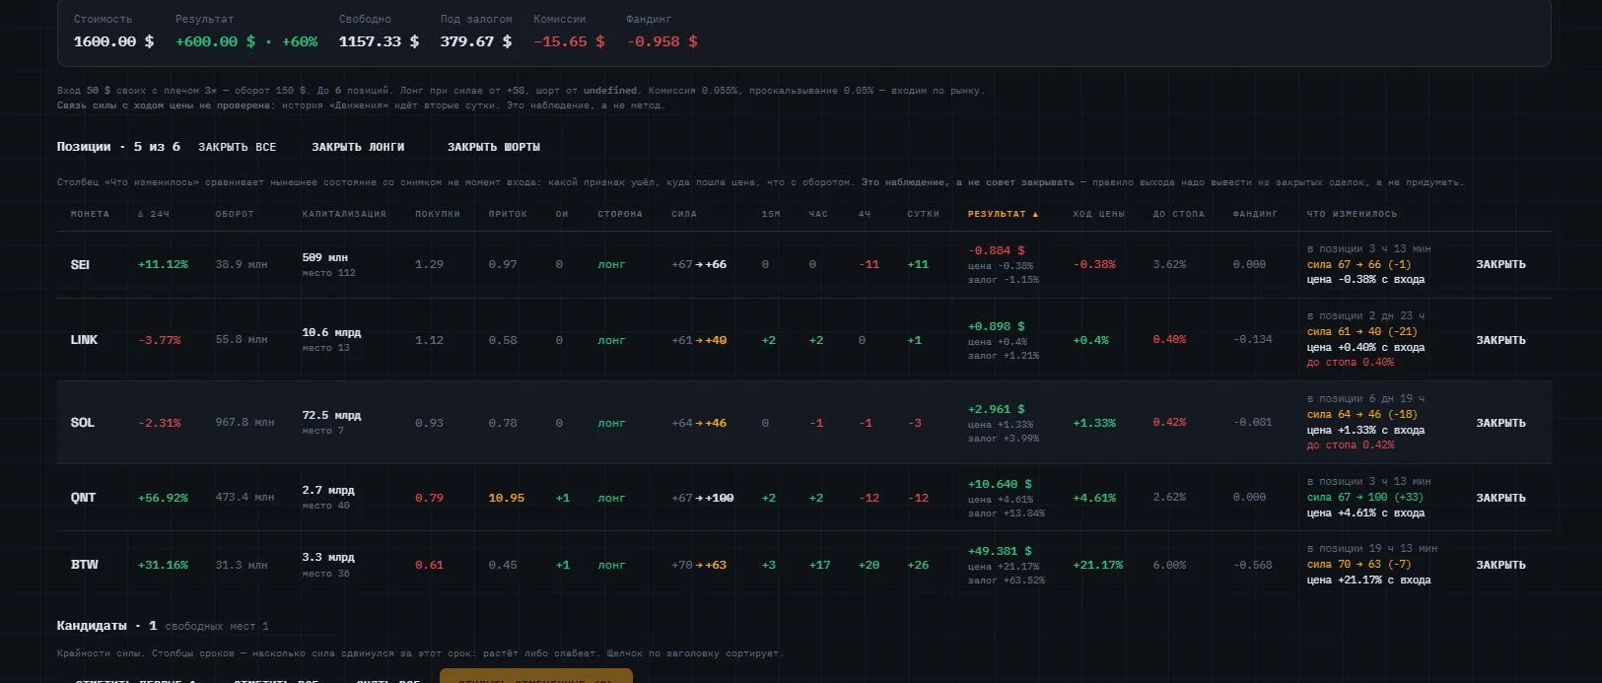
Task: Click the 1600.00 $ Стоимость value
Action: [113, 41]
